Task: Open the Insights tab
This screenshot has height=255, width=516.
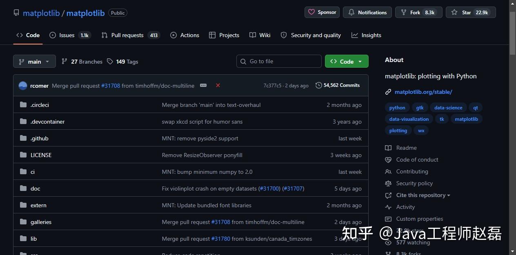Action: [367, 35]
